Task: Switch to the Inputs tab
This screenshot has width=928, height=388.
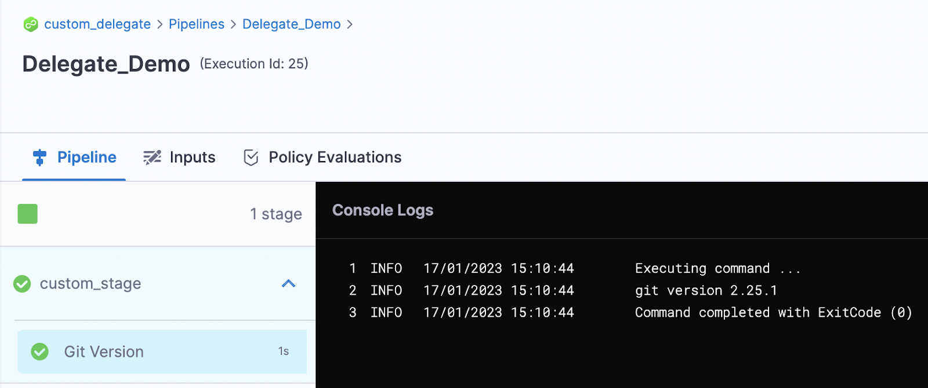Action: pos(192,158)
